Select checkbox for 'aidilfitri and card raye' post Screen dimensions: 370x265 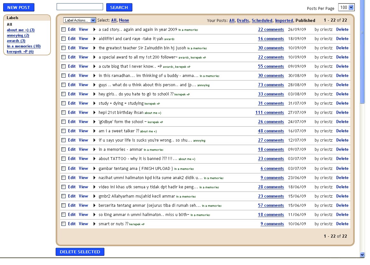coord(64,39)
